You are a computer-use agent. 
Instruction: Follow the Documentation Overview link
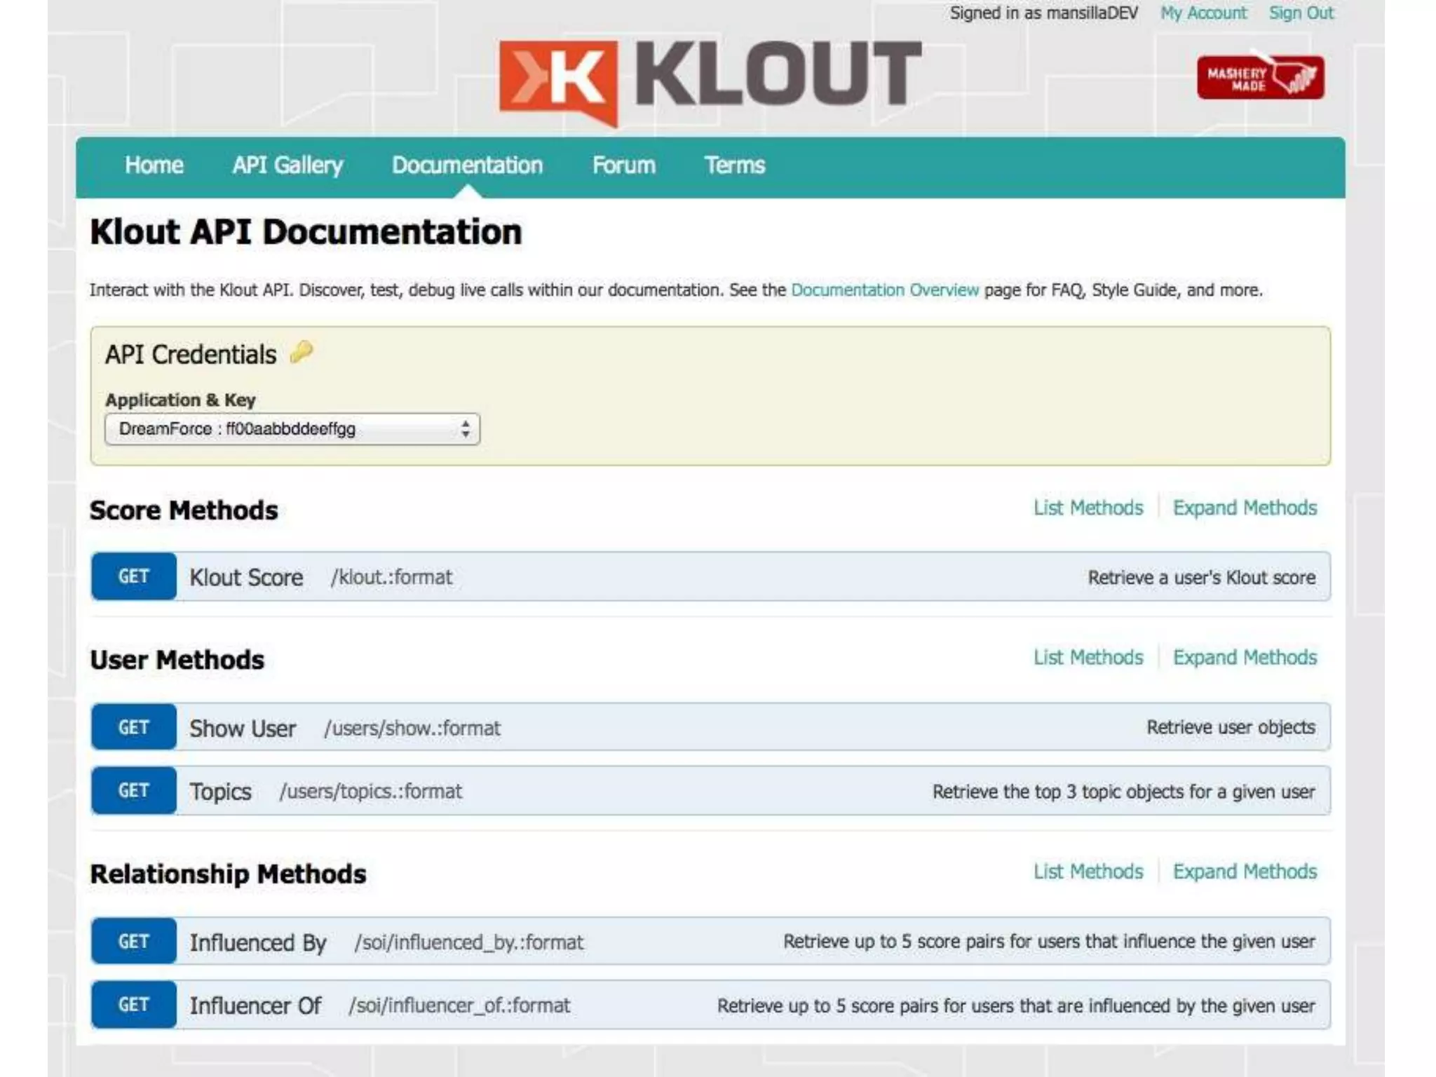click(885, 290)
